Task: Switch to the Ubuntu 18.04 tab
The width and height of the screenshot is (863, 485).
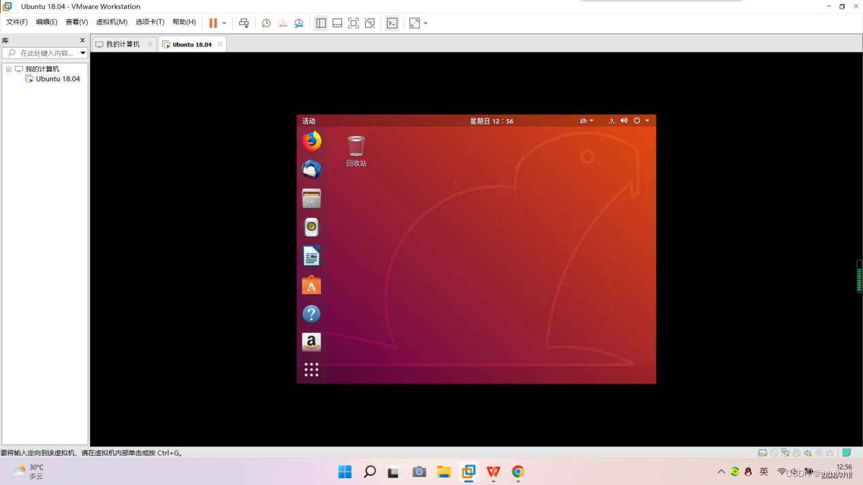Action: coord(192,44)
